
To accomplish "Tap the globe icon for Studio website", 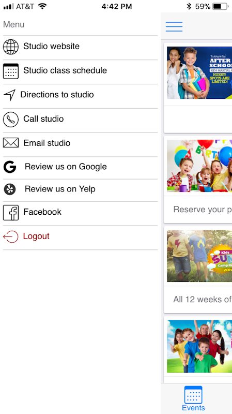I will tap(11, 47).
